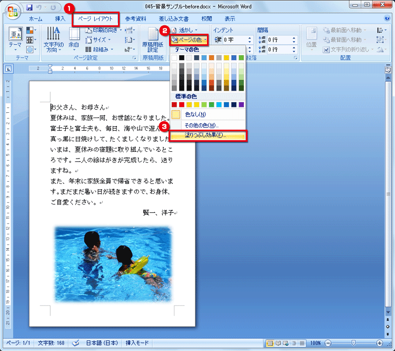Open 段落 paragraph dialog launcher
The image size is (395, 351).
point(295,58)
